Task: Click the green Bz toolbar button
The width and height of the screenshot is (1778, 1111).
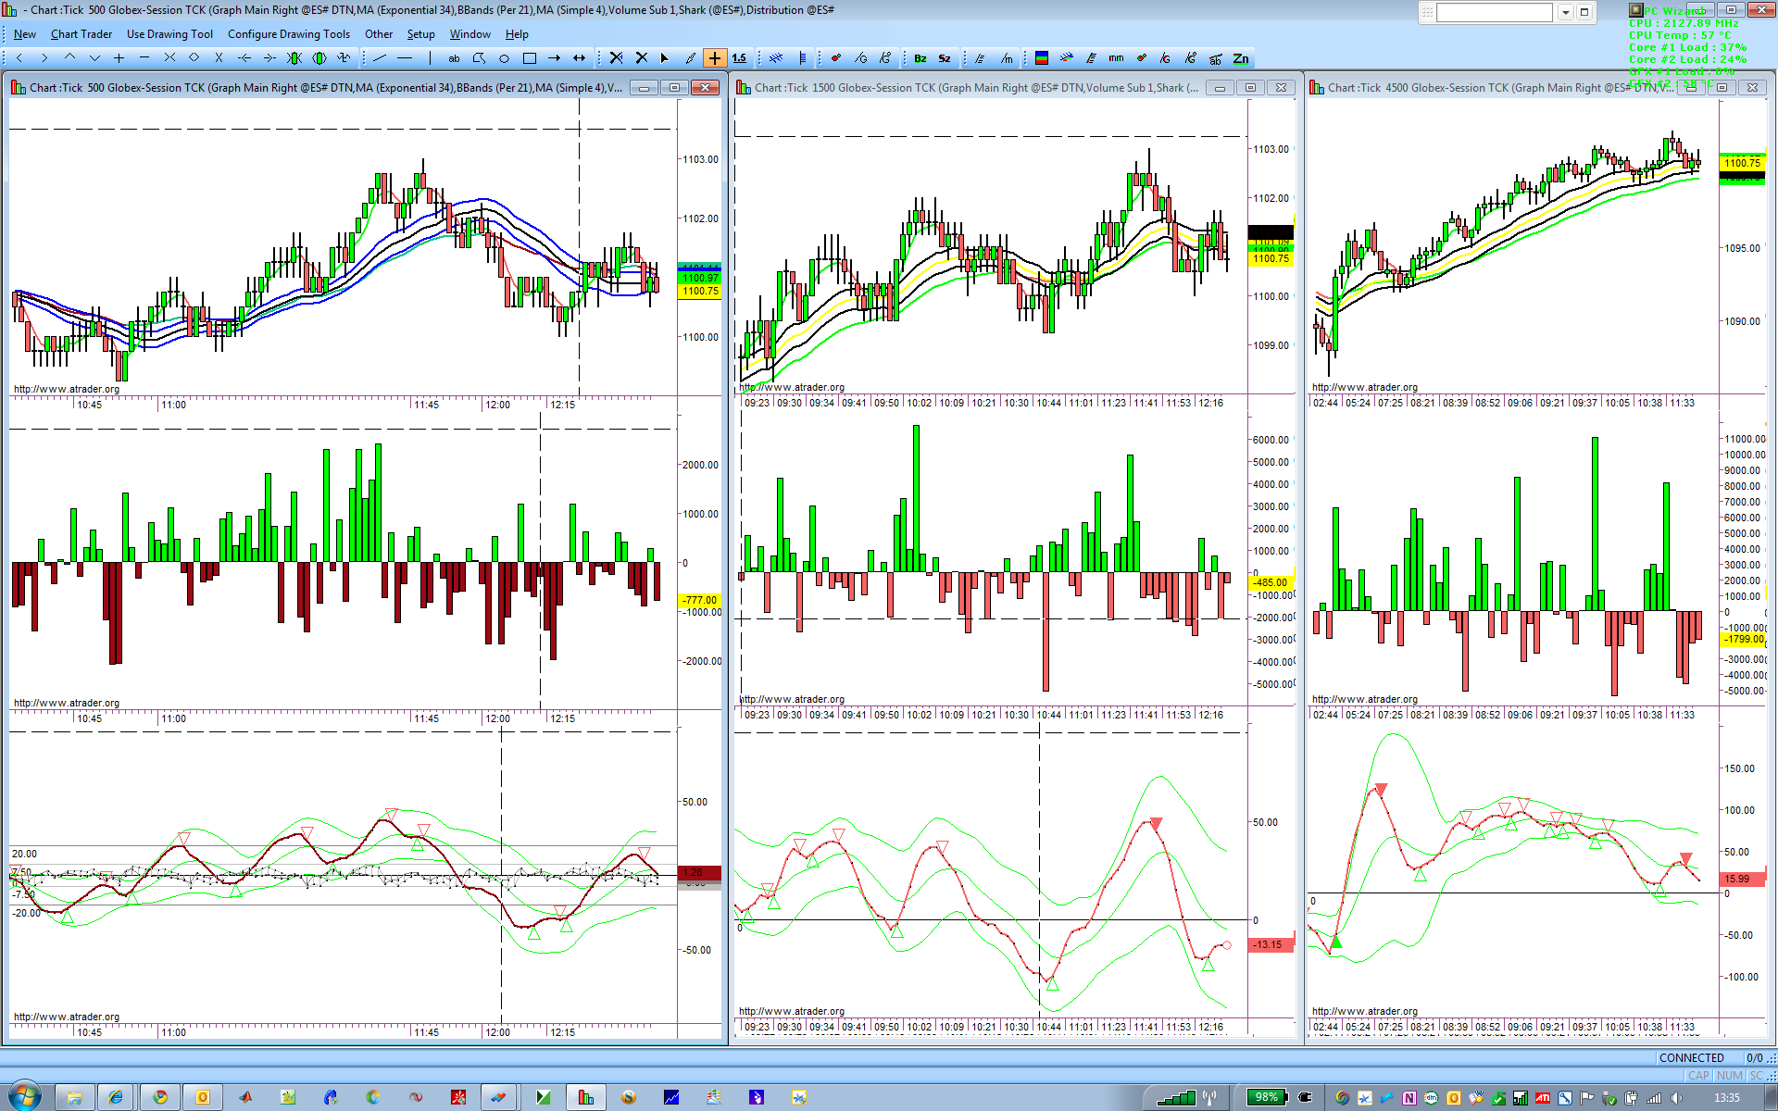Action: tap(920, 58)
